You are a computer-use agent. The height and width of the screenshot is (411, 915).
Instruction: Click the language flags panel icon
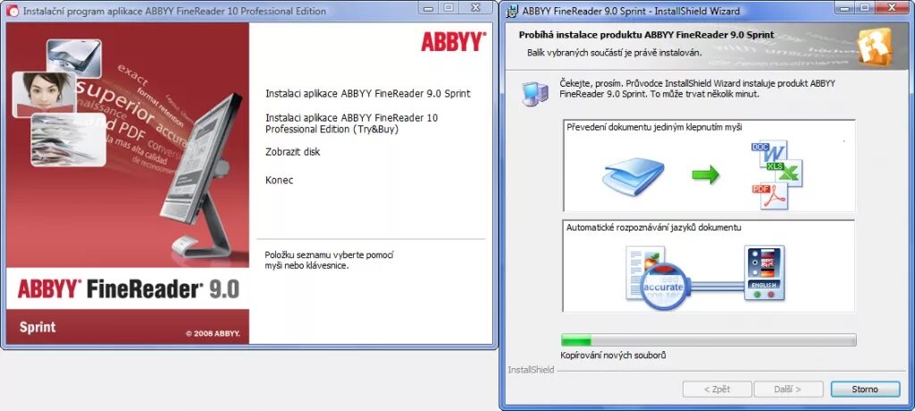(764, 273)
